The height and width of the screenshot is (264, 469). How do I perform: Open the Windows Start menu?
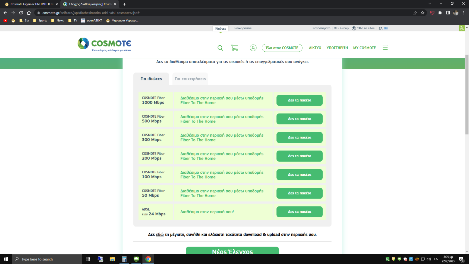tap(6, 259)
